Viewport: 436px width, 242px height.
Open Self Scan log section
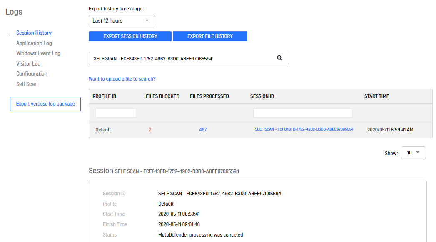click(x=27, y=84)
